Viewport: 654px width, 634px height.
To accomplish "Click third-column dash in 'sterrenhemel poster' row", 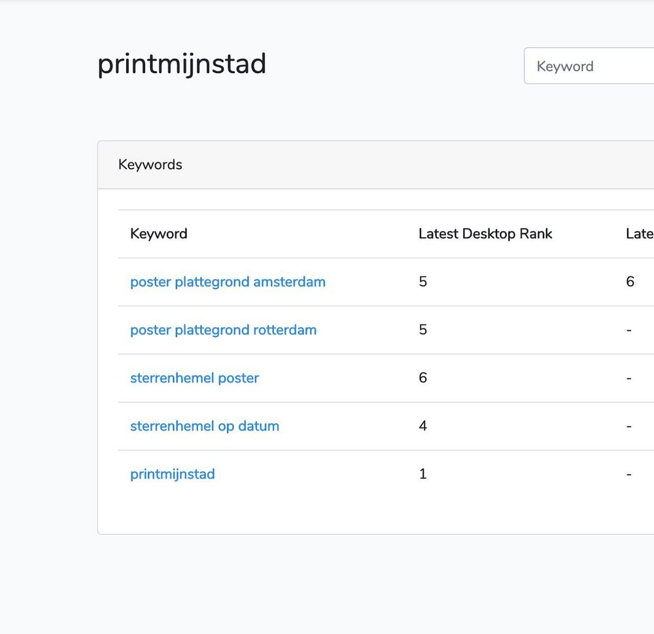I will coord(628,378).
